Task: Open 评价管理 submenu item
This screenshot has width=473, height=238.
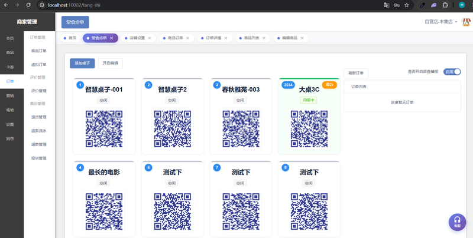Action: 39,91
